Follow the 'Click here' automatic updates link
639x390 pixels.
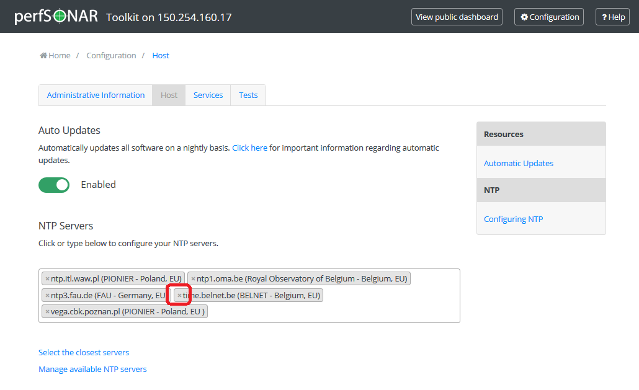pyautogui.click(x=250, y=148)
